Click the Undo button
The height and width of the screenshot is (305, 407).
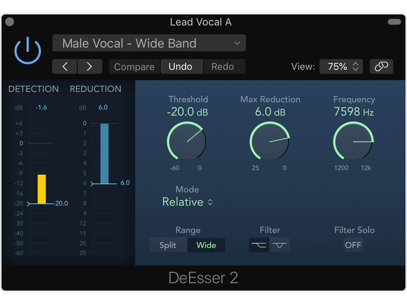coord(182,67)
